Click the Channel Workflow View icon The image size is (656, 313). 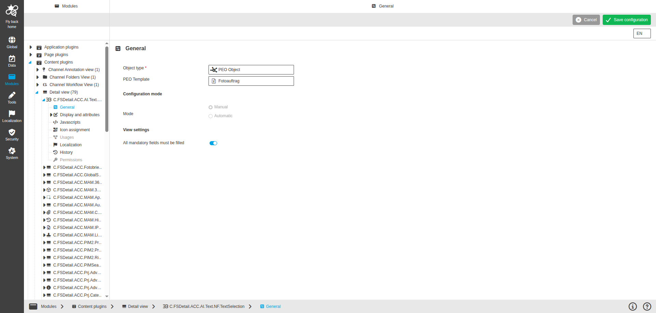(45, 85)
